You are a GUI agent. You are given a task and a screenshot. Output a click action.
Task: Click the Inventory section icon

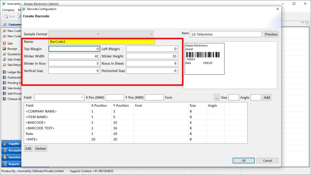(5, 157)
